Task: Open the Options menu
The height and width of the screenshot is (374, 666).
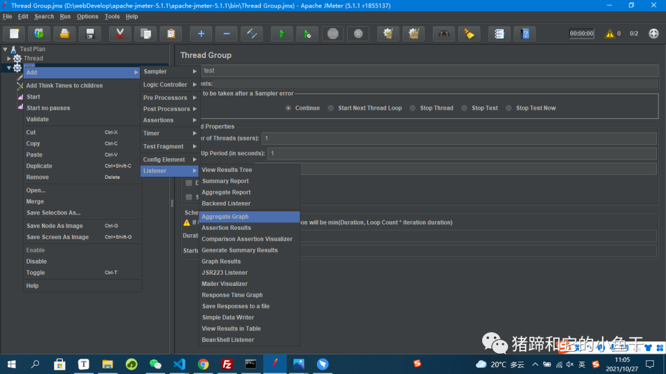Action: [88, 17]
